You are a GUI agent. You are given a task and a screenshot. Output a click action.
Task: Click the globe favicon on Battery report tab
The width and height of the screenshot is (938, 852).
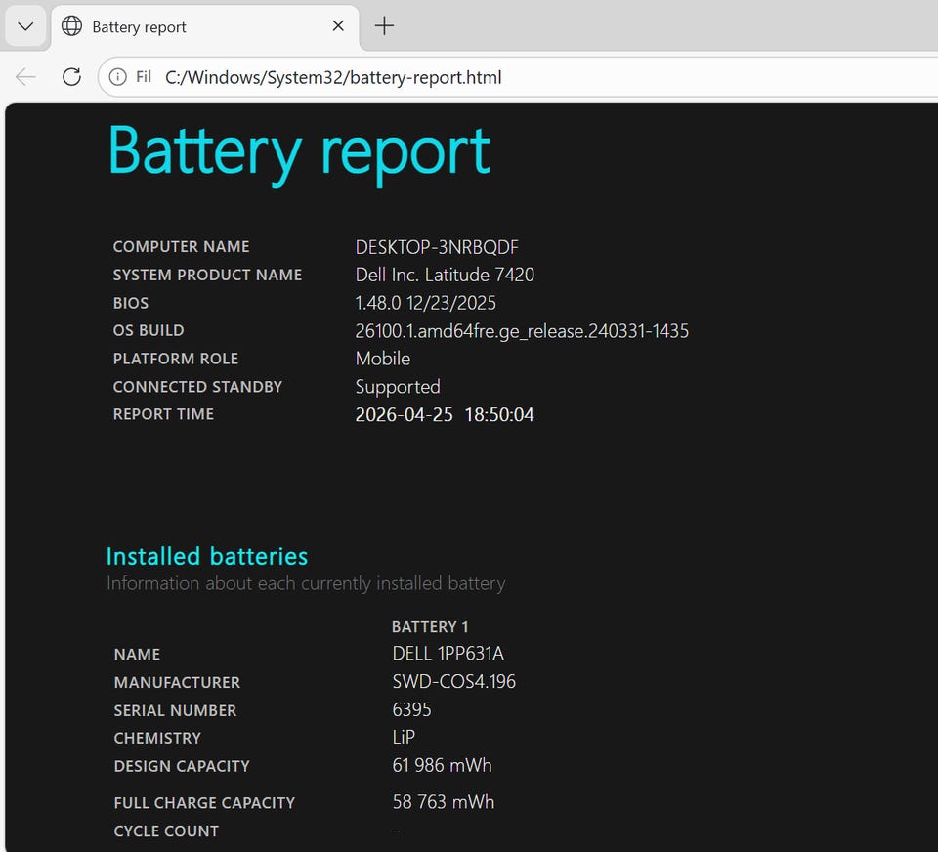point(71,26)
